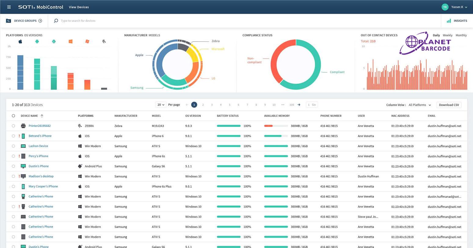Click the search magnifier icon
This screenshot has width=473, height=248.
tap(56, 21)
